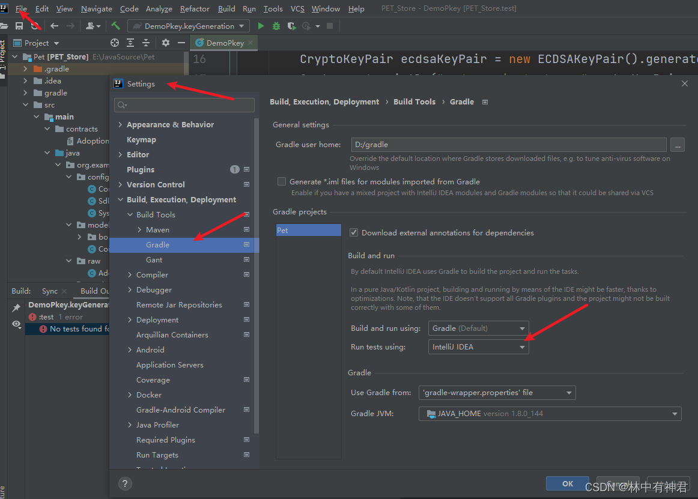The width and height of the screenshot is (698, 499).
Task: Click the pin icon in Build panel
Action: 16,307
